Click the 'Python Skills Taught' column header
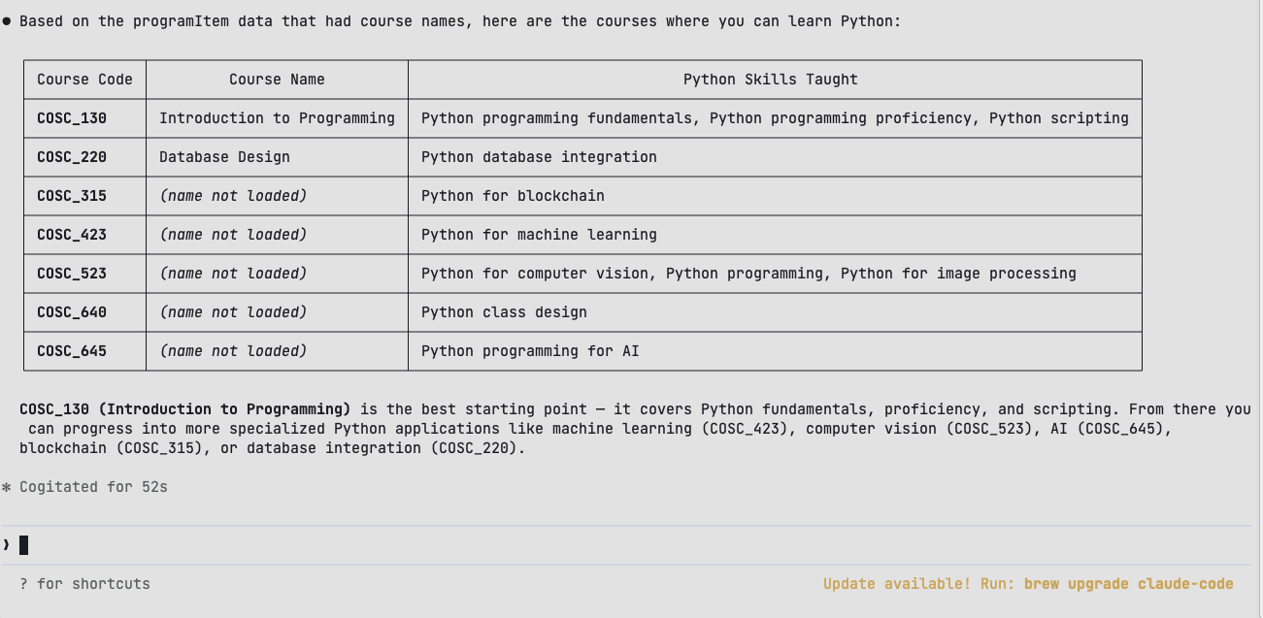The width and height of the screenshot is (1263, 618). tap(770, 80)
